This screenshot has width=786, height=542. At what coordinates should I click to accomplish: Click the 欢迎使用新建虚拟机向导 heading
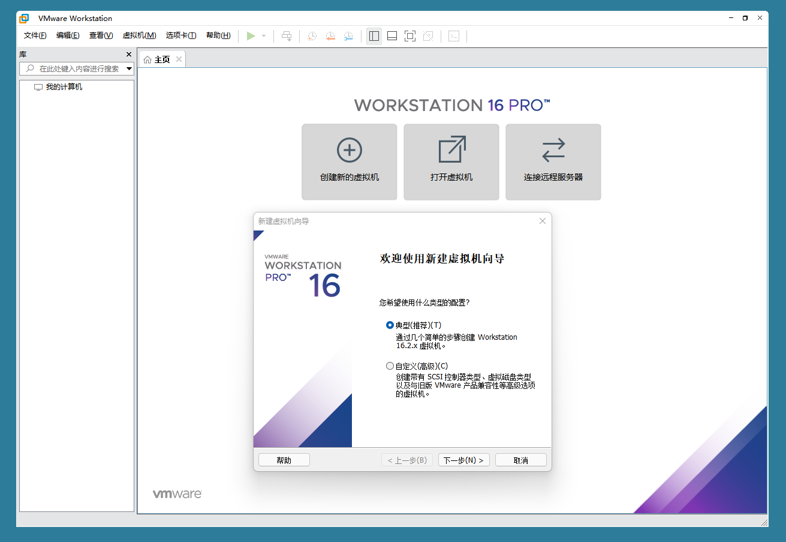click(442, 259)
